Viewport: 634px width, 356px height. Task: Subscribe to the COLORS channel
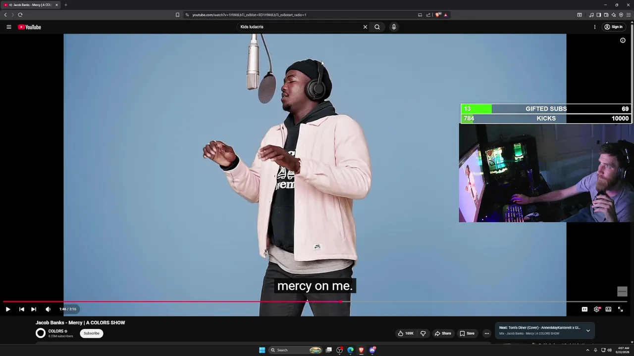click(x=91, y=333)
